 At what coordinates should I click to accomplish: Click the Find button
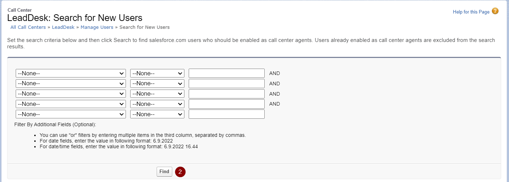164,172
